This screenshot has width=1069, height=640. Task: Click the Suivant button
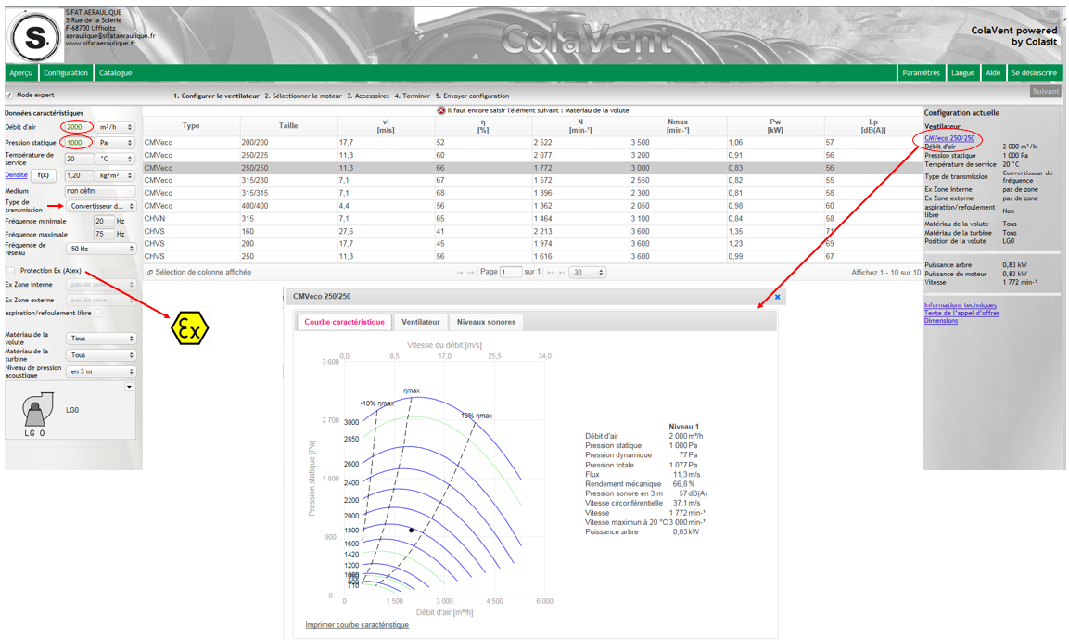click(1046, 92)
